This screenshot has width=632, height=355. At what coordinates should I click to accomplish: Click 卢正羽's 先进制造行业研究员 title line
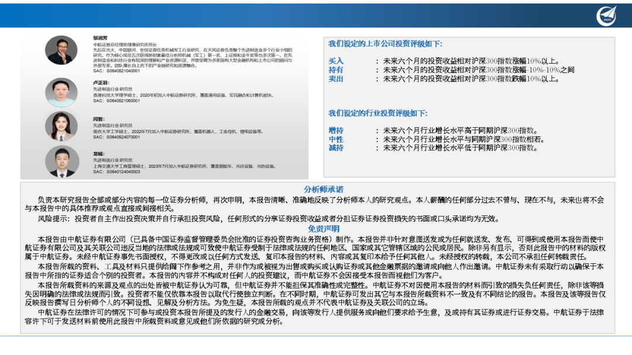click(x=113, y=89)
